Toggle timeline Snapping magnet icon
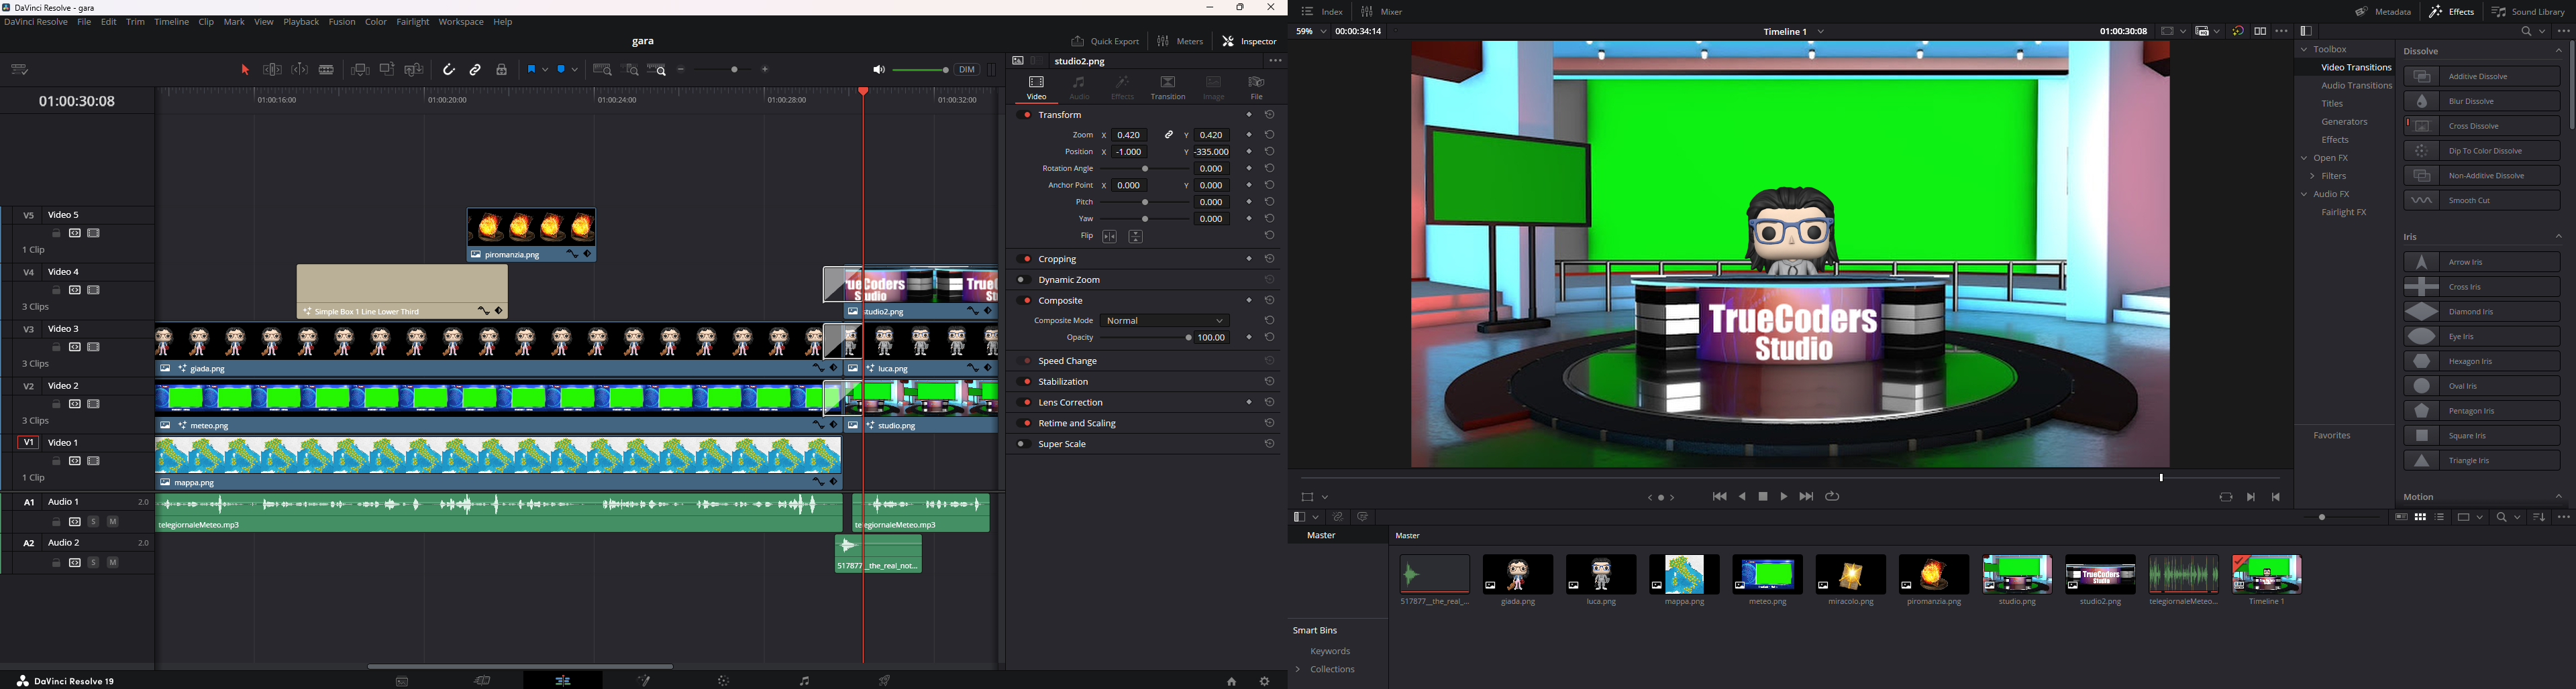2576x689 pixels. click(x=449, y=70)
